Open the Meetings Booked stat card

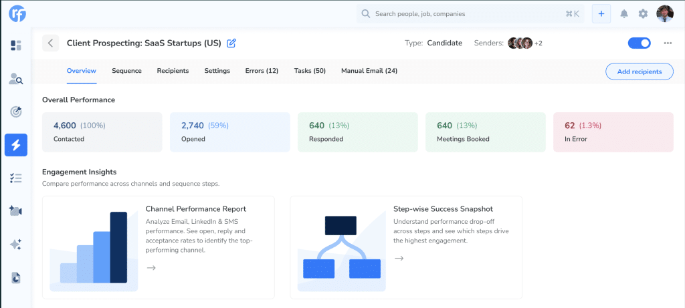[x=486, y=132]
